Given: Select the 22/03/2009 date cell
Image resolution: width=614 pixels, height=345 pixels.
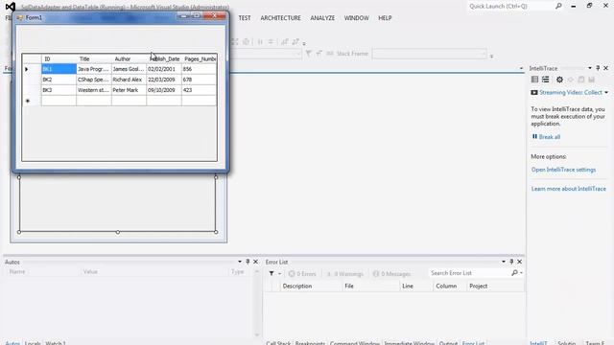Looking at the screenshot, I should click(x=164, y=80).
